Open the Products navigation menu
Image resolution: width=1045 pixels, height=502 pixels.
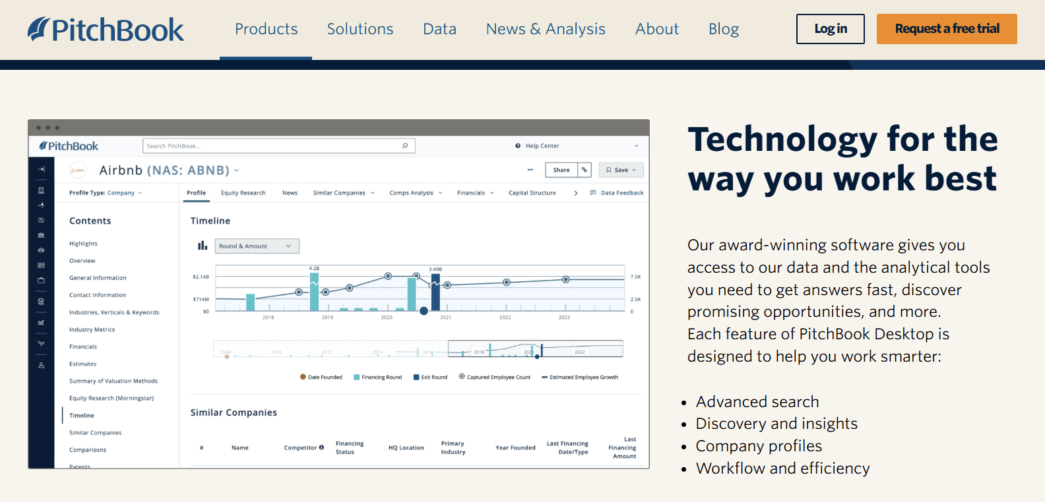(x=266, y=29)
